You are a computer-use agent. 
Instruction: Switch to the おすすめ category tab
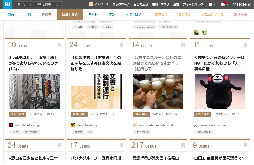(x=240, y=14)
